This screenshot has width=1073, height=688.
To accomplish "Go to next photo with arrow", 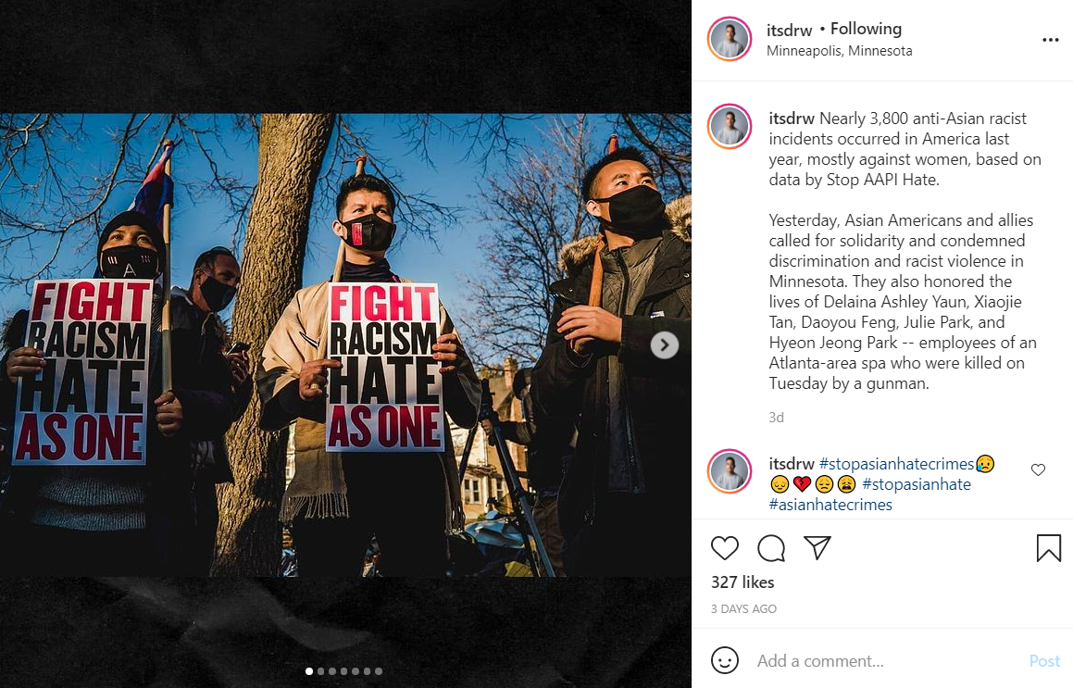I will coord(664,345).
